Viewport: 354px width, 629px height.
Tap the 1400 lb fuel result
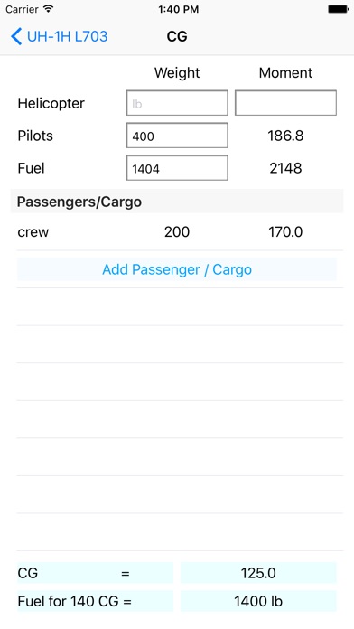coord(258,601)
